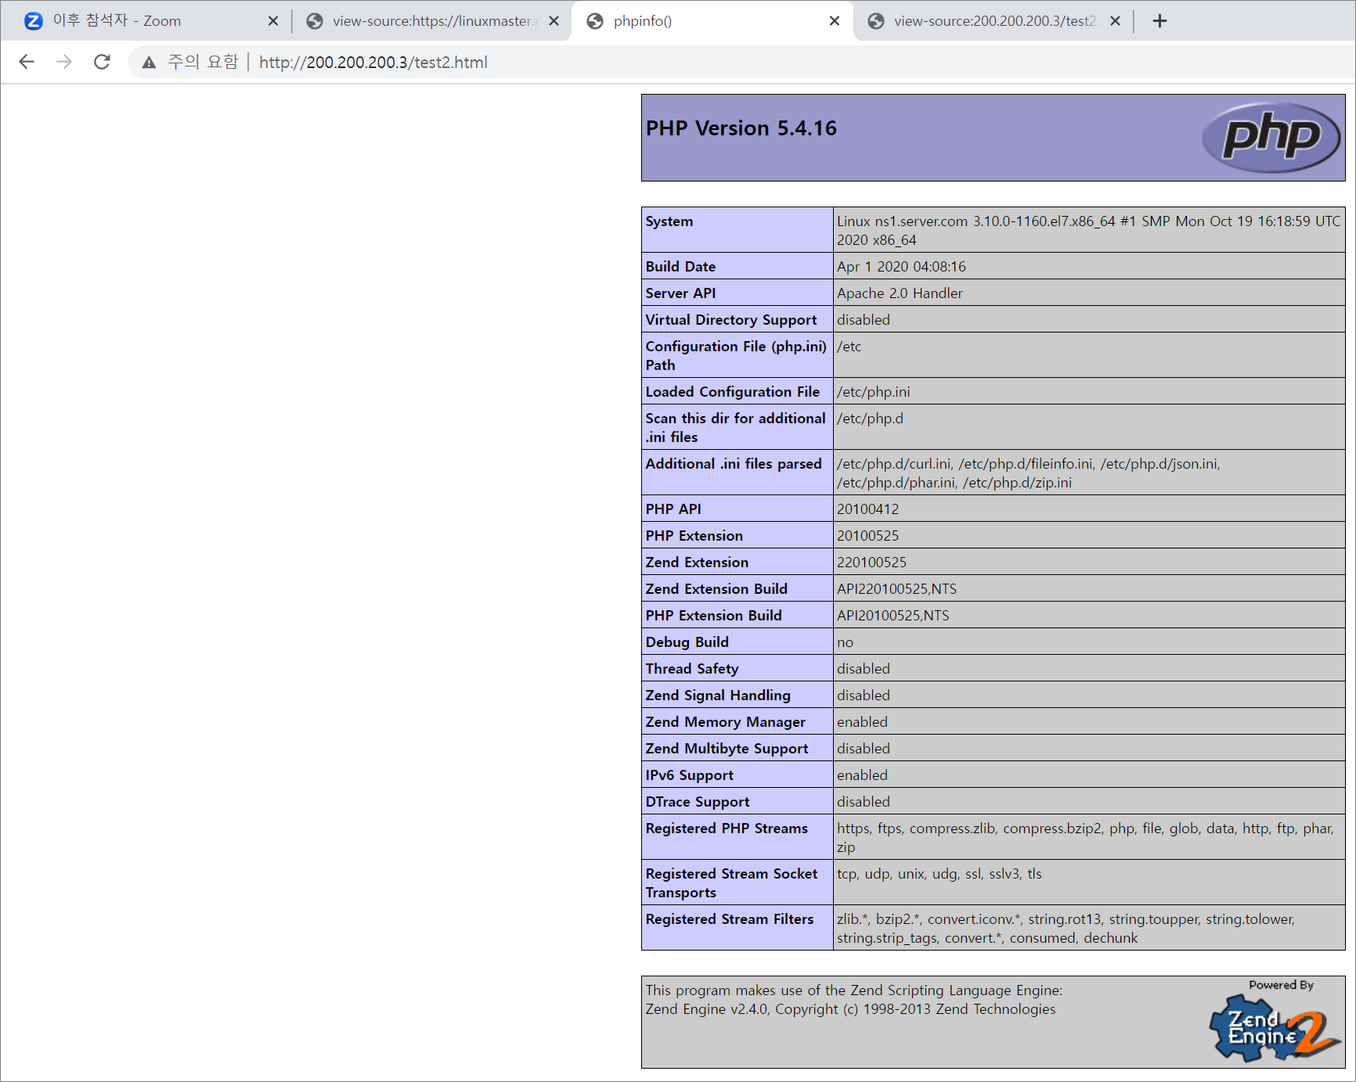Image resolution: width=1356 pixels, height=1082 pixels.
Task: Click the Zend Signal Handling label
Action: click(718, 695)
